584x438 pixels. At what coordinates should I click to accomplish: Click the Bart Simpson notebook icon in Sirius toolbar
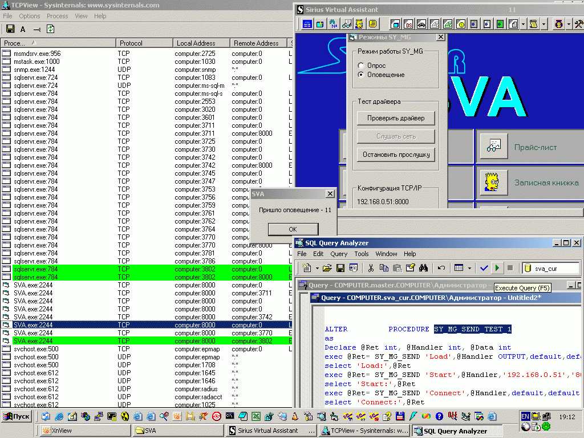pyautogui.click(x=359, y=24)
